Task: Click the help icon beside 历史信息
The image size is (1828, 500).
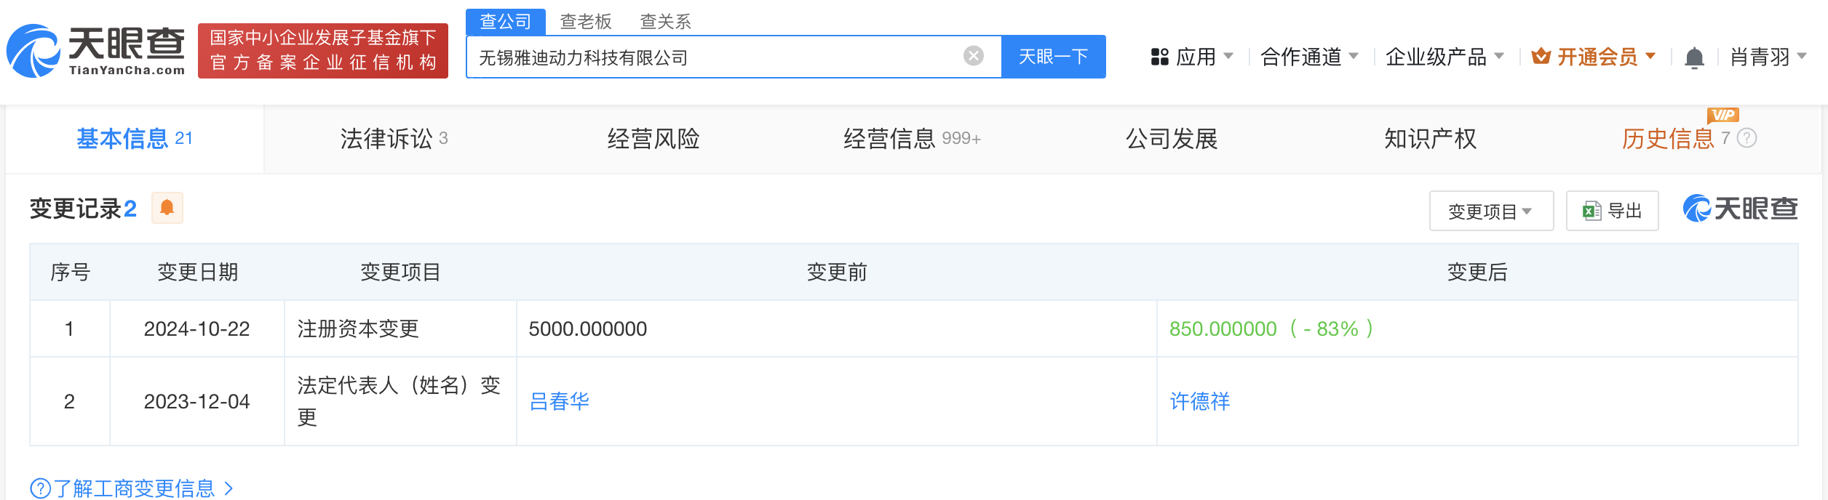Action: point(1746,138)
